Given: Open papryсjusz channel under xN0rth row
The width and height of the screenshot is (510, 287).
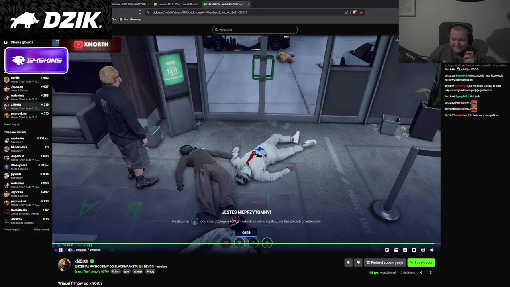Looking at the screenshot, I should click(x=26, y=115).
